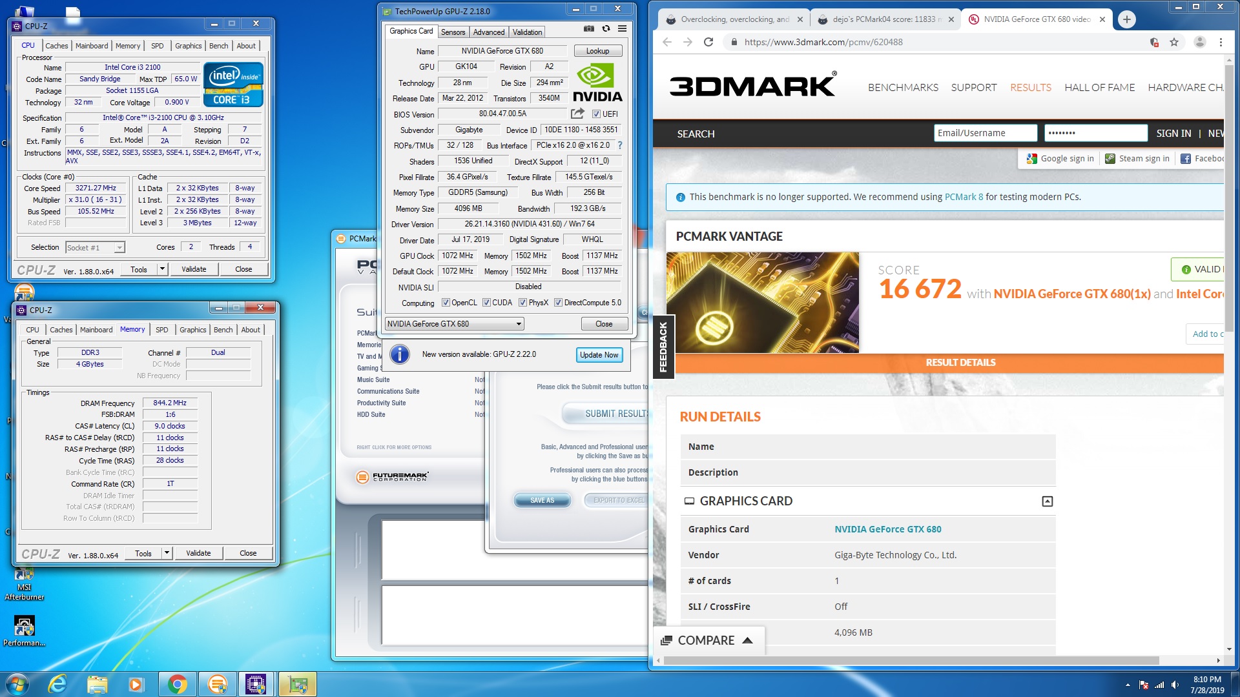Open the Bus Interface question mark help
Viewport: 1240px width, 697px height.
(x=620, y=145)
